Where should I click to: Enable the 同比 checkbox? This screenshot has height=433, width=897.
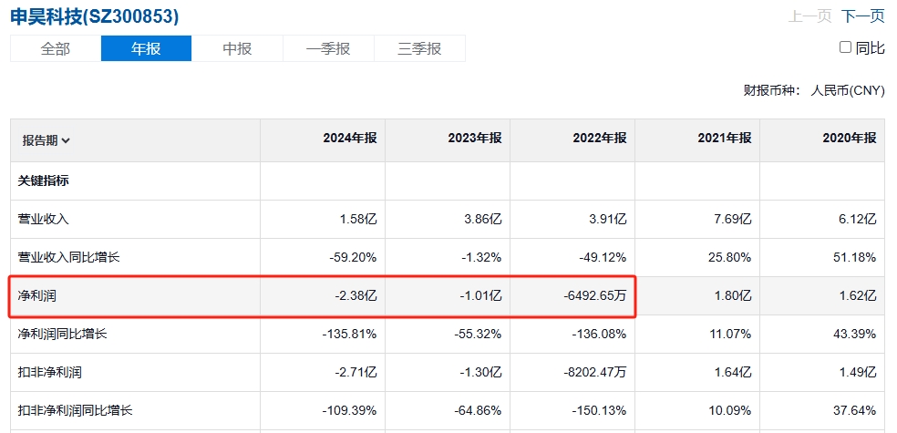pos(845,46)
